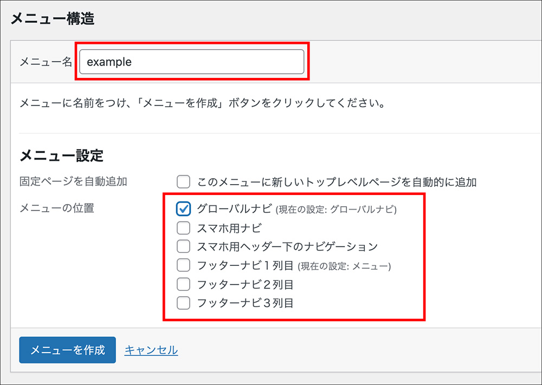The image size is (542, 385).
Task: Click the フッターナビ２列目 label text
Action: (x=245, y=284)
